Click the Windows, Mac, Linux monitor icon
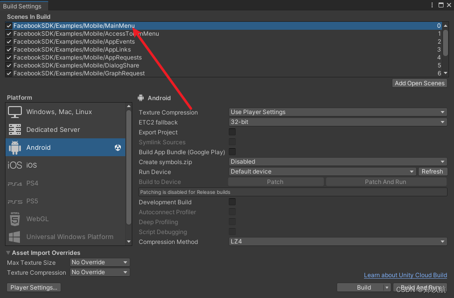The width and height of the screenshot is (454, 298). 15,112
